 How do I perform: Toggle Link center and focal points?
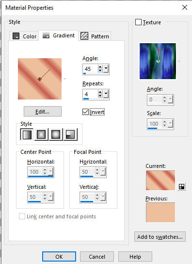pos(22,216)
